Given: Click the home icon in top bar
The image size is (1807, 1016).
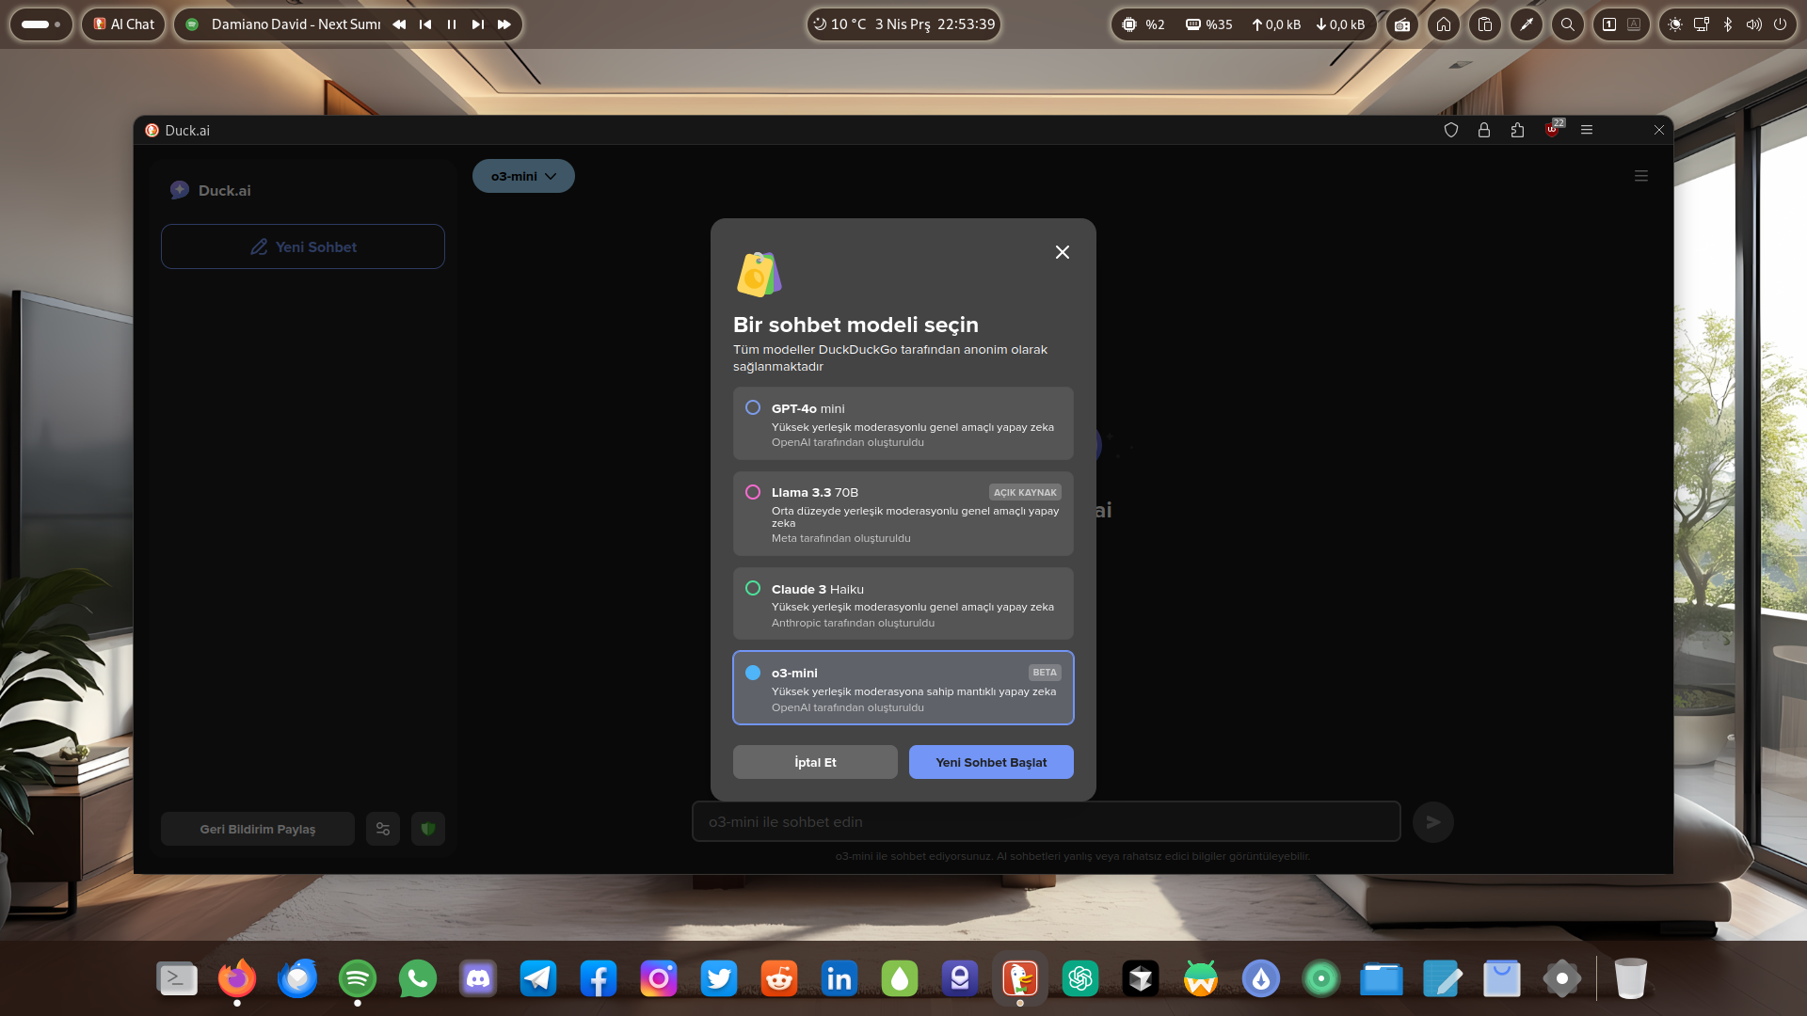Looking at the screenshot, I should pos(1444,24).
